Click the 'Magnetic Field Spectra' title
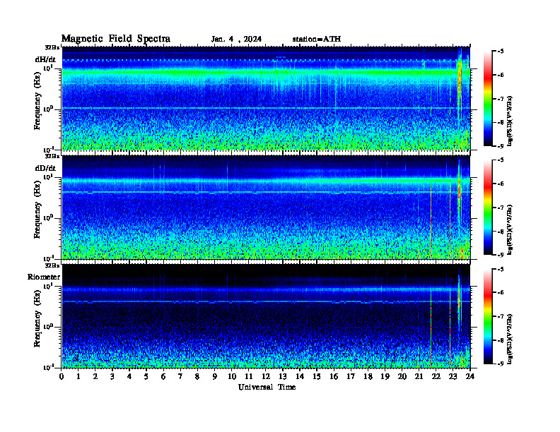This screenshot has width=560, height=432. 116,39
